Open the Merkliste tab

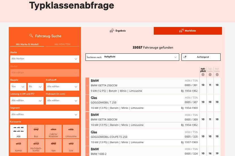pos(188,31)
